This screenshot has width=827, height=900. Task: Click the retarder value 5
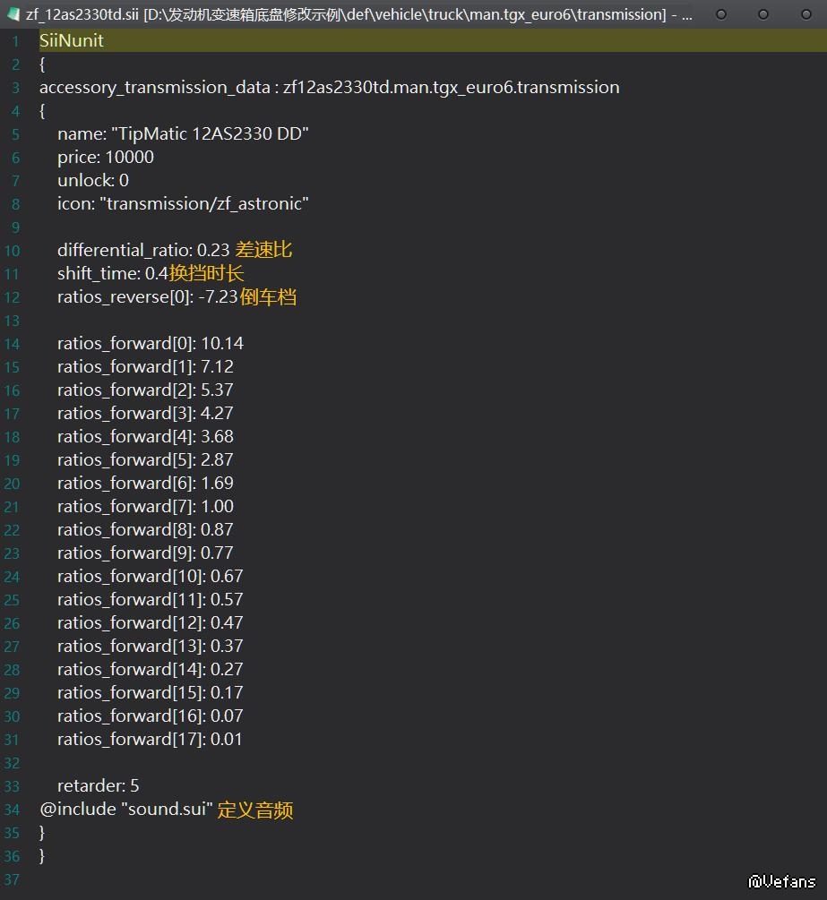[x=134, y=786]
